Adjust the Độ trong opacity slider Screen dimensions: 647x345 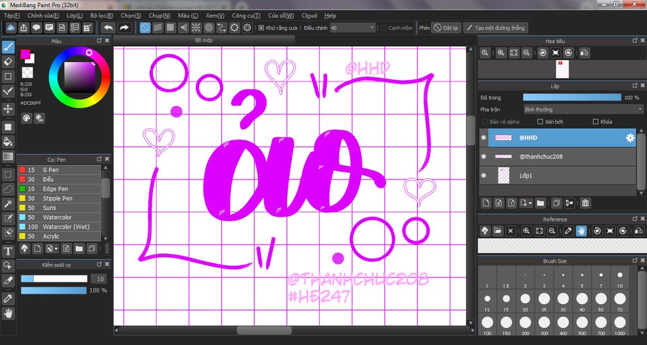[x=572, y=97]
